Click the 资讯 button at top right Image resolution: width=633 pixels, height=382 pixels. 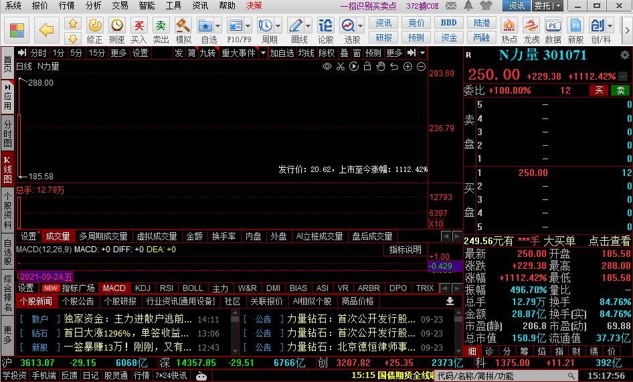[517, 5]
